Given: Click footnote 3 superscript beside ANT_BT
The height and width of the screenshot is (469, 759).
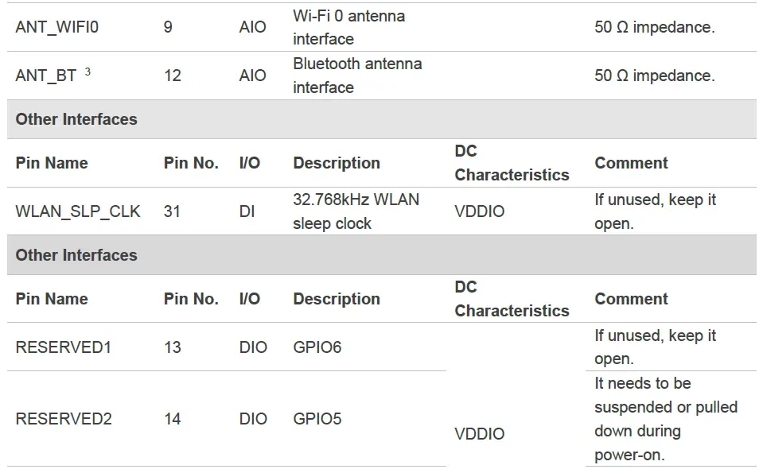Looking at the screenshot, I should [88, 72].
